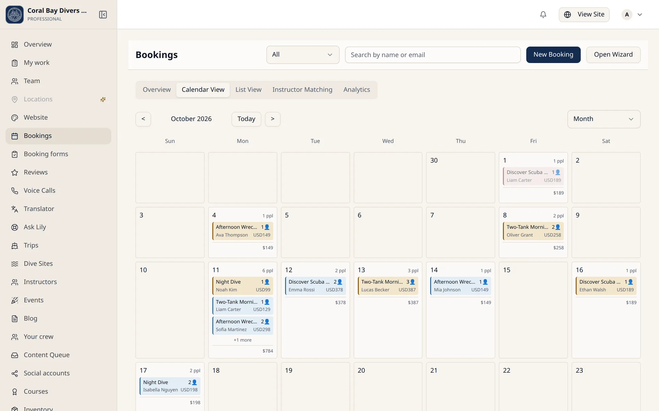Go to previous month arrow
The width and height of the screenshot is (659, 411).
tap(143, 119)
